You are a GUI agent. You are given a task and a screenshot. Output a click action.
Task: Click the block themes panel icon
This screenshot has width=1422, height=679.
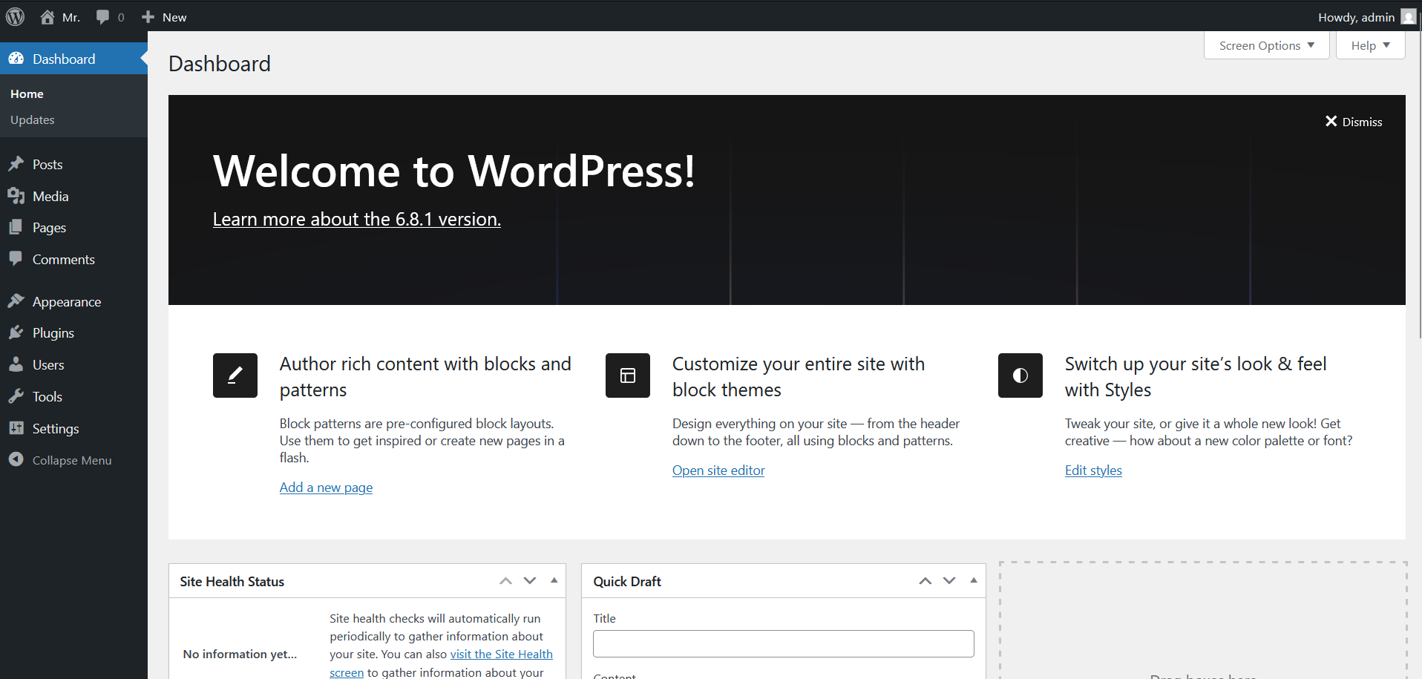pyautogui.click(x=627, y=375)
